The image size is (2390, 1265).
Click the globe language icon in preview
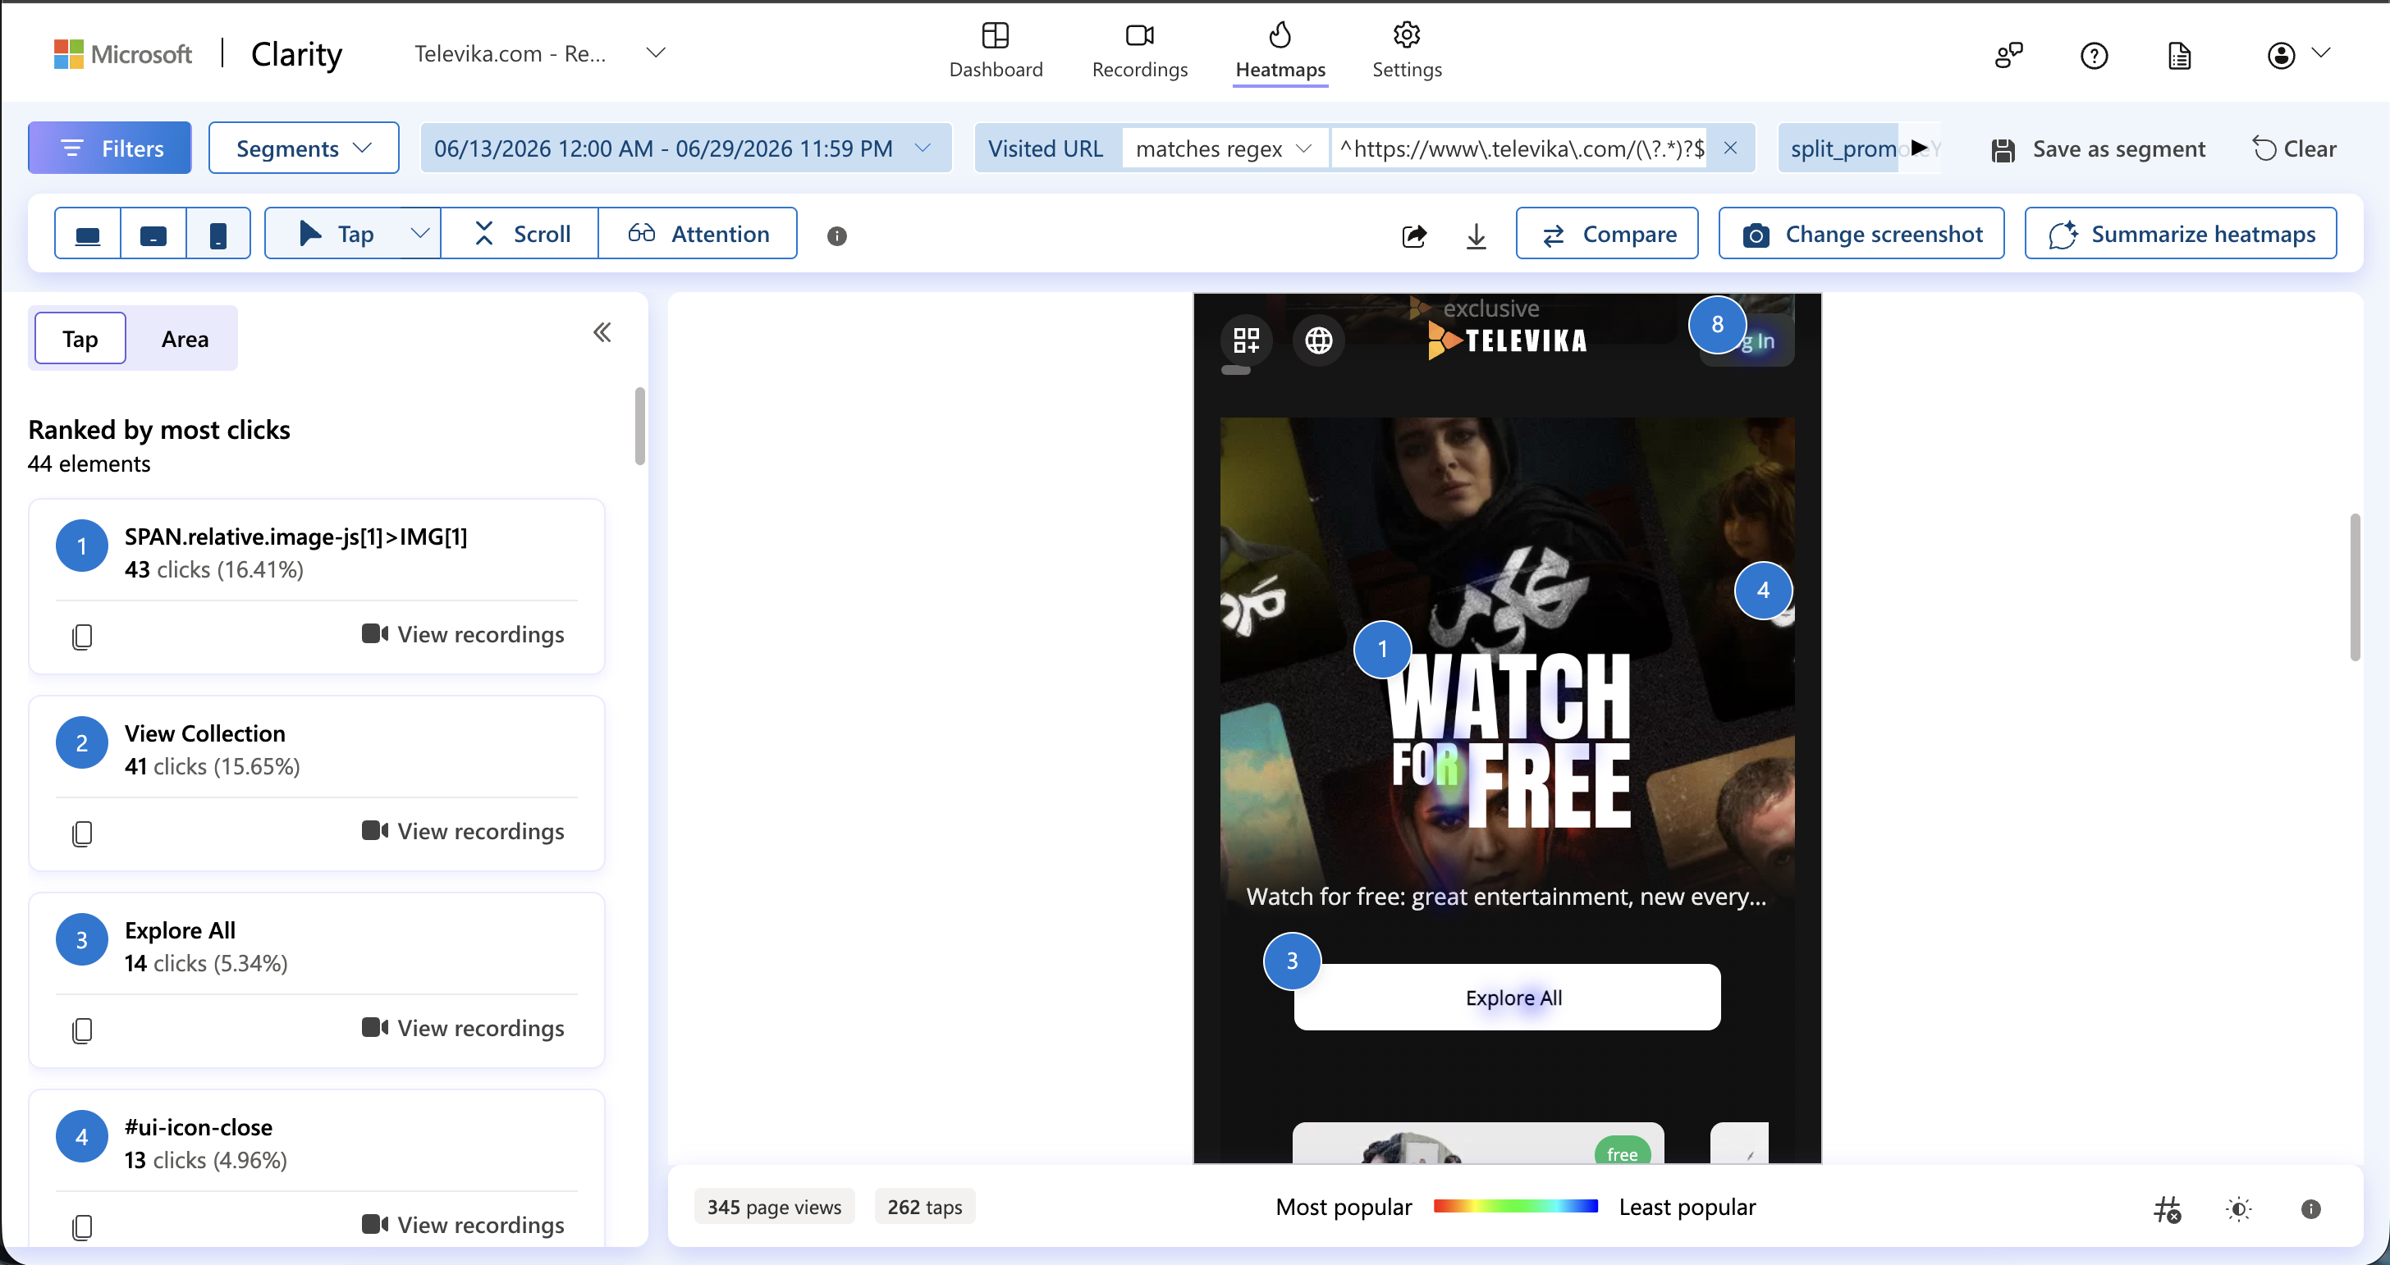(1318, 340)
